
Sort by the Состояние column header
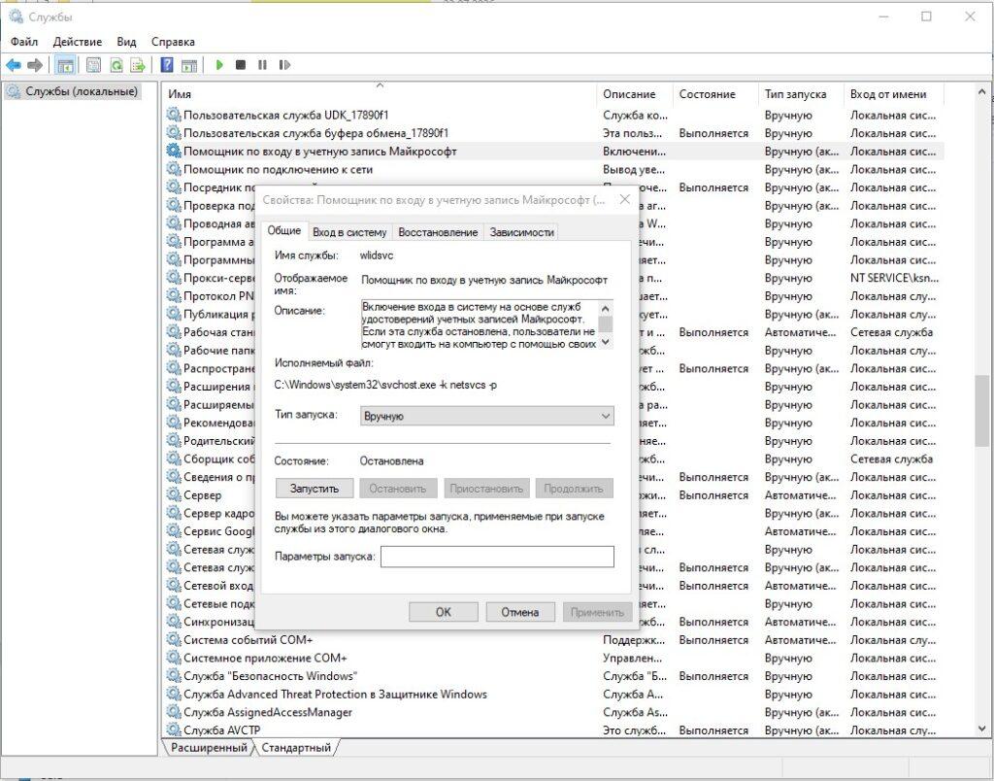coord(715,94)
